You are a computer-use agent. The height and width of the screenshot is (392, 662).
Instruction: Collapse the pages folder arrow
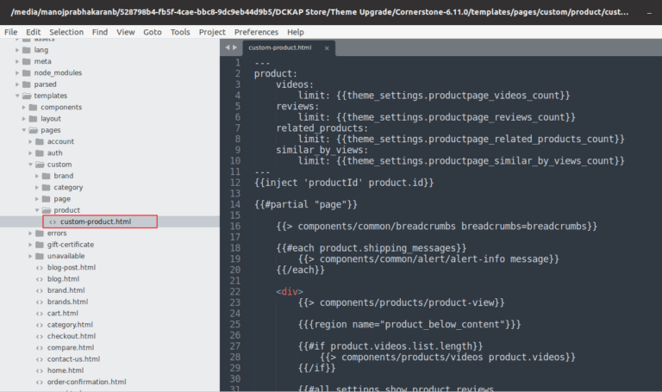[24, 130]
